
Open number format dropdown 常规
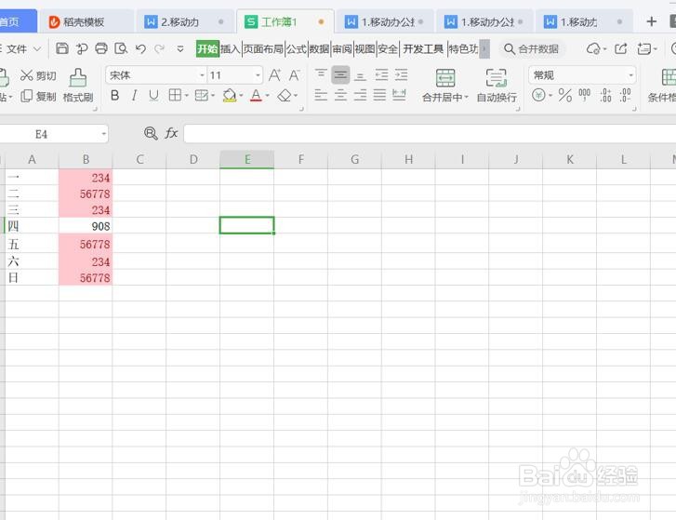click(631, 75)
